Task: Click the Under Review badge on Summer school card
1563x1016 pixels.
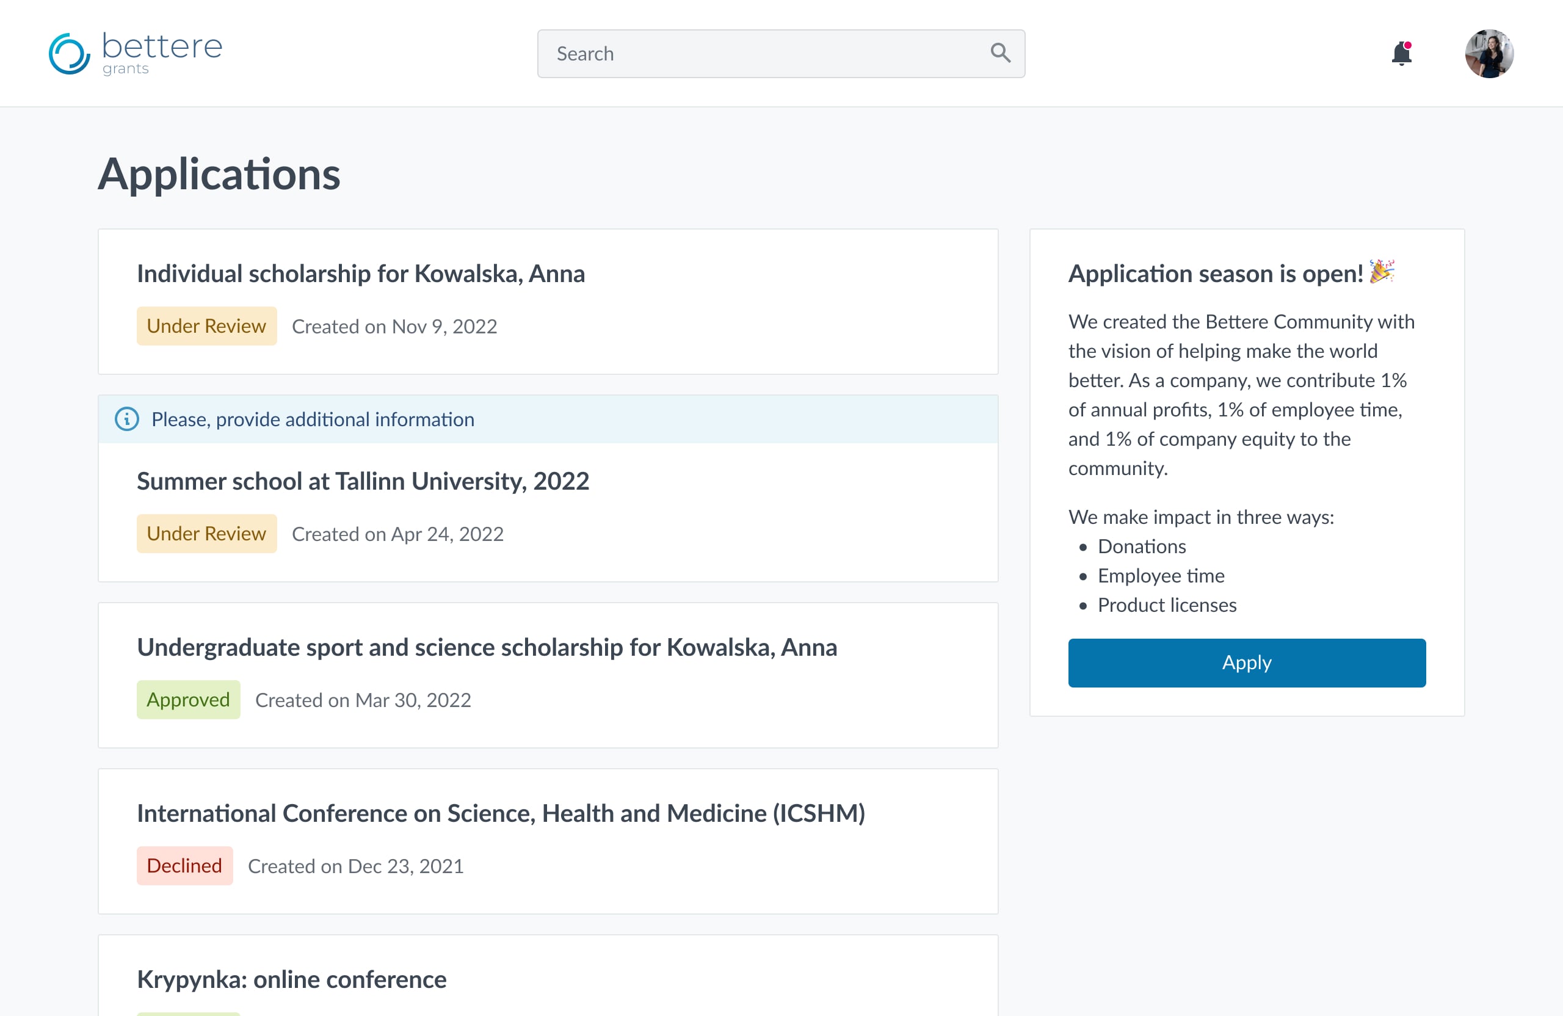Action: [x=206, y=533]
